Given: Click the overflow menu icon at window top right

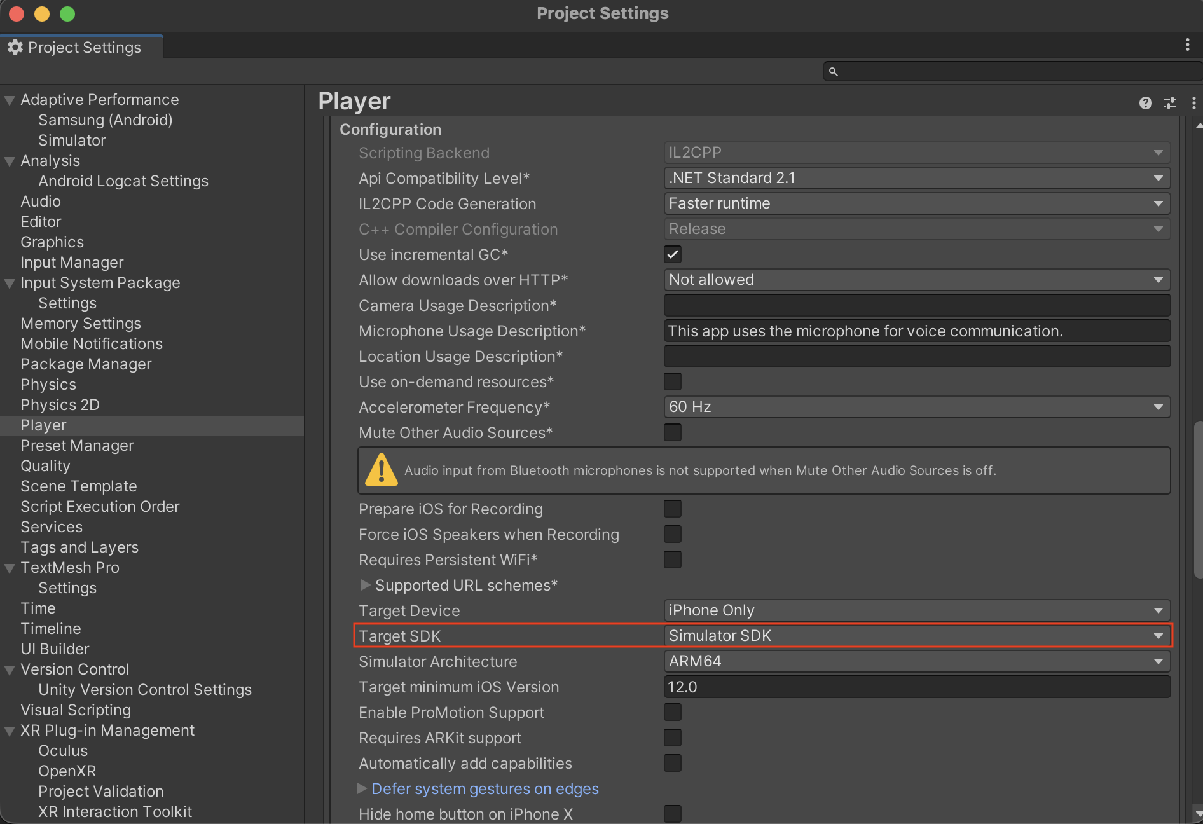Looking at the screenshot, I should click(x=1186, y=45).
